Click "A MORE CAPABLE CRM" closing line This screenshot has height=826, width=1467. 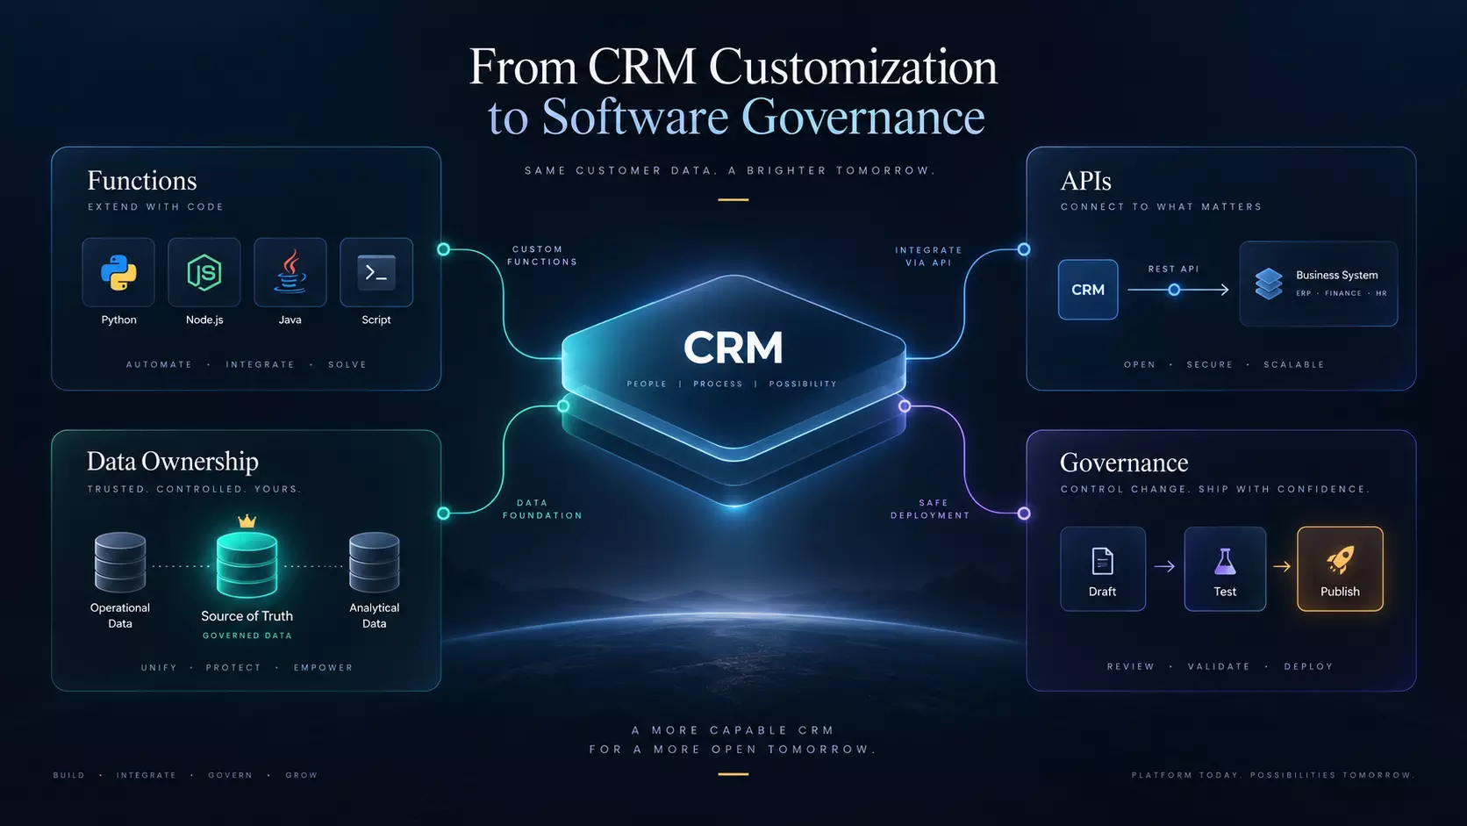point(733,730)
